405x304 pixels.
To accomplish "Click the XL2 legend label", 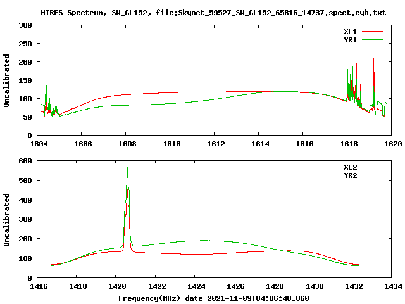I will point(350,167).
